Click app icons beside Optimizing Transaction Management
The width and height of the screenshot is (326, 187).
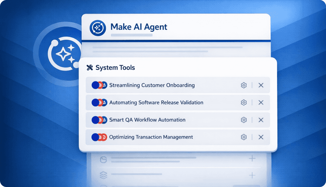click(99, 137)
